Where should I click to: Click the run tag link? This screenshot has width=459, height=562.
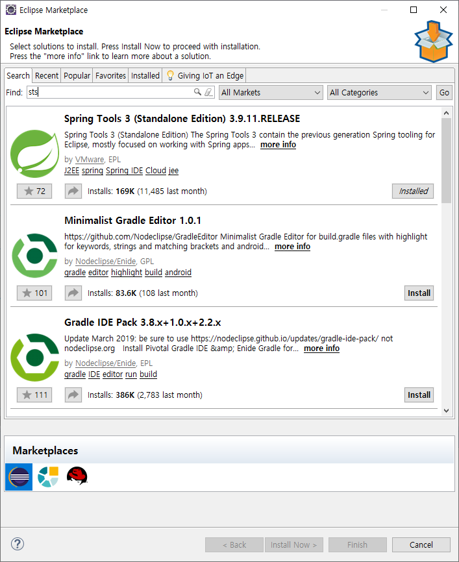131,374
